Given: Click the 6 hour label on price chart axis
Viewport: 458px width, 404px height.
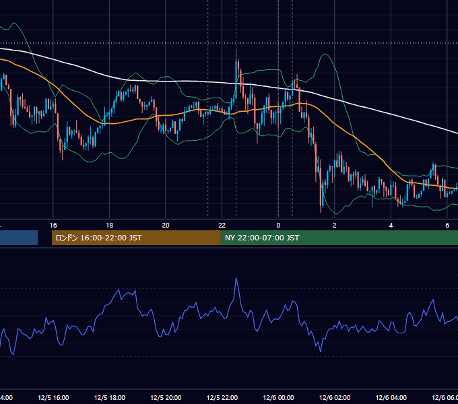Looking at the screenshot, I should [447, 226].
